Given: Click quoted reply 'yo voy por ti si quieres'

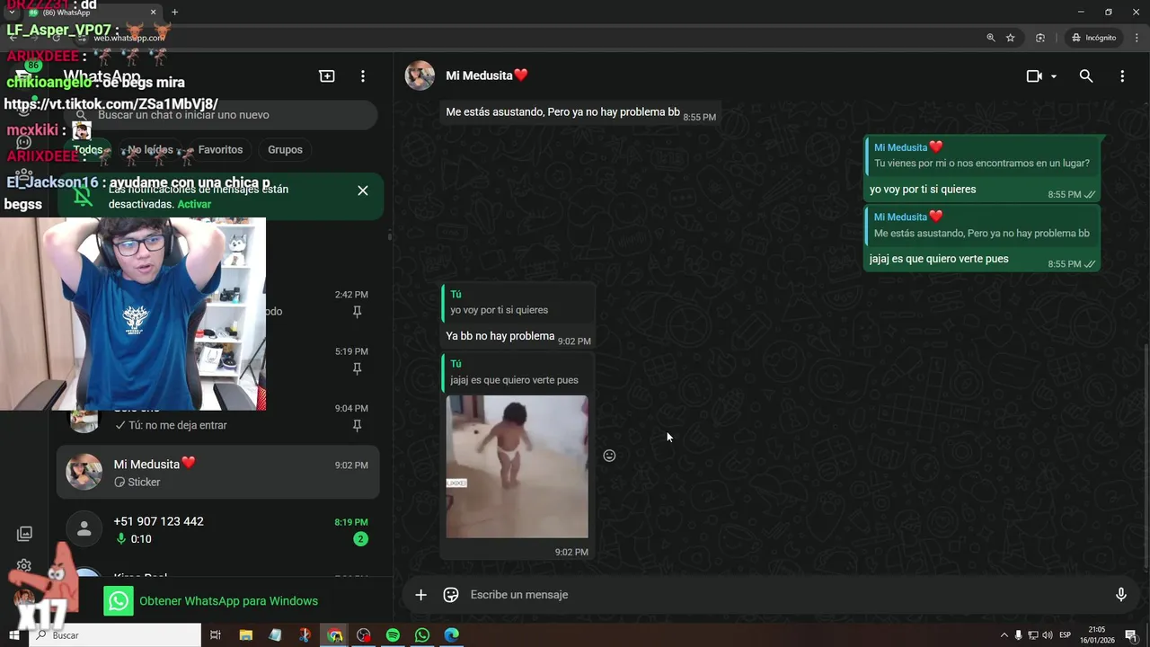Looking at the screenshot, I should [518, 303].
